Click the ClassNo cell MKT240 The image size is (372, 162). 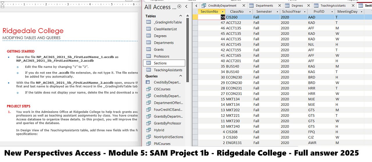(x=239, y=126)
